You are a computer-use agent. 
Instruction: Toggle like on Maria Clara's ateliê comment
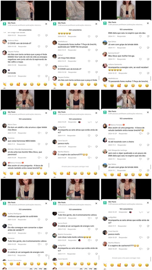click(39, 133)
